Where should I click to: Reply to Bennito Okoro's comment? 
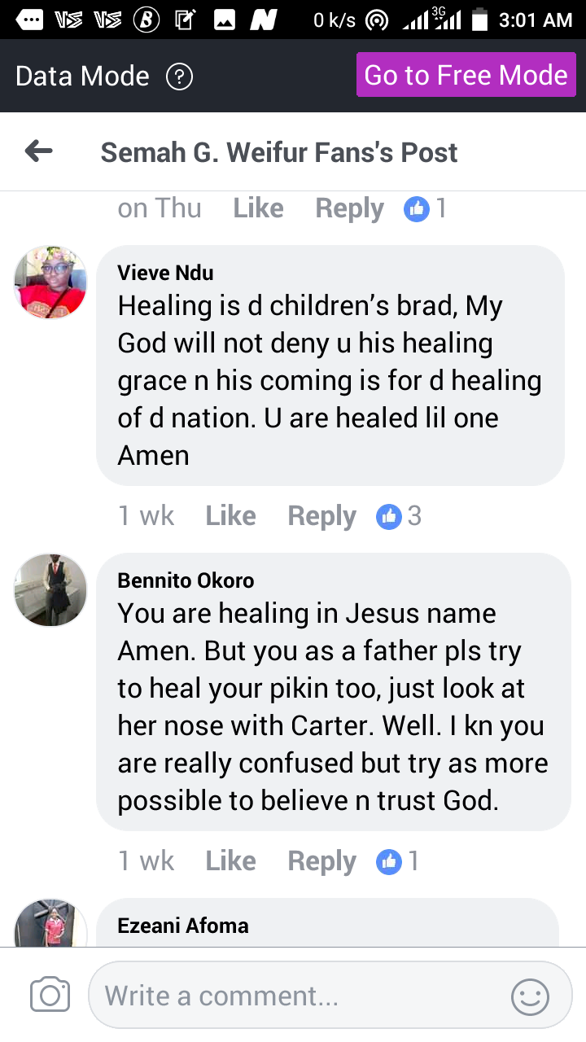(321, 861)
